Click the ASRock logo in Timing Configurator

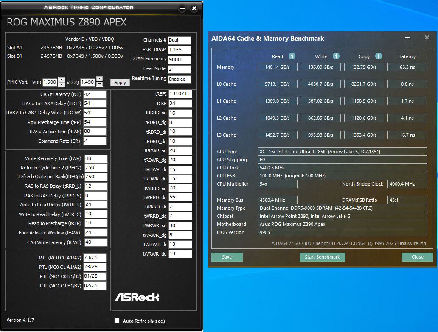(x=137, y=297)
